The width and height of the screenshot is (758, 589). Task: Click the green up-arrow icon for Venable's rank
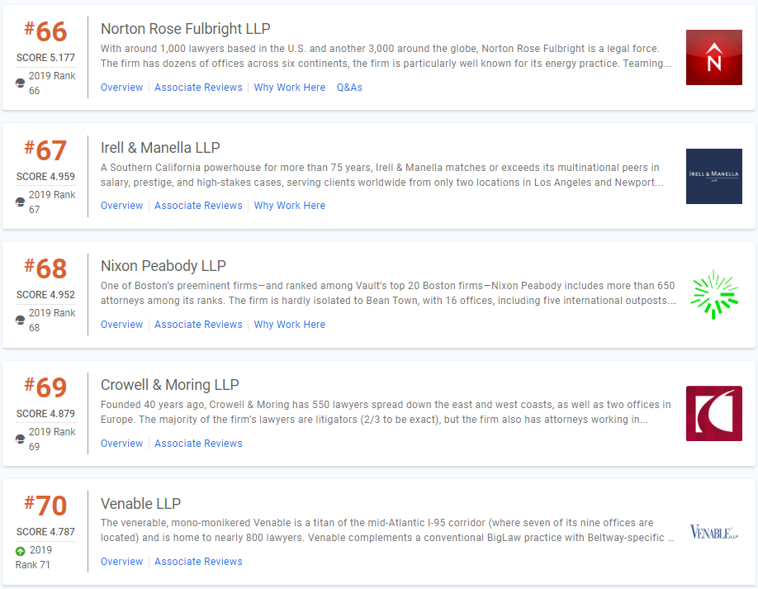tap(21, 551)
